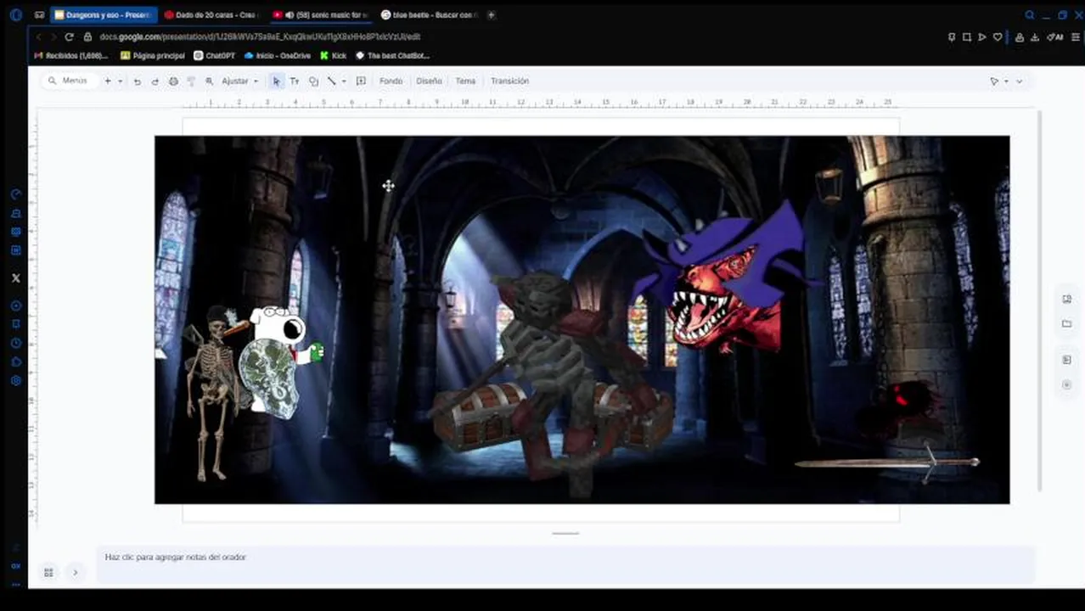The height and width of the screenshot is (611, 1085).
Task: Select the skeleton image on the slide
Action: click(211, 392)
